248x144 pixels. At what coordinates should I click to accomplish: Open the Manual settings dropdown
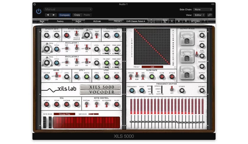click(68, 9)
